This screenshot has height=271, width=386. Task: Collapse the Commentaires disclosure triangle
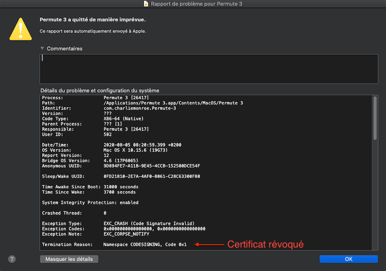[x=42, y=48]
